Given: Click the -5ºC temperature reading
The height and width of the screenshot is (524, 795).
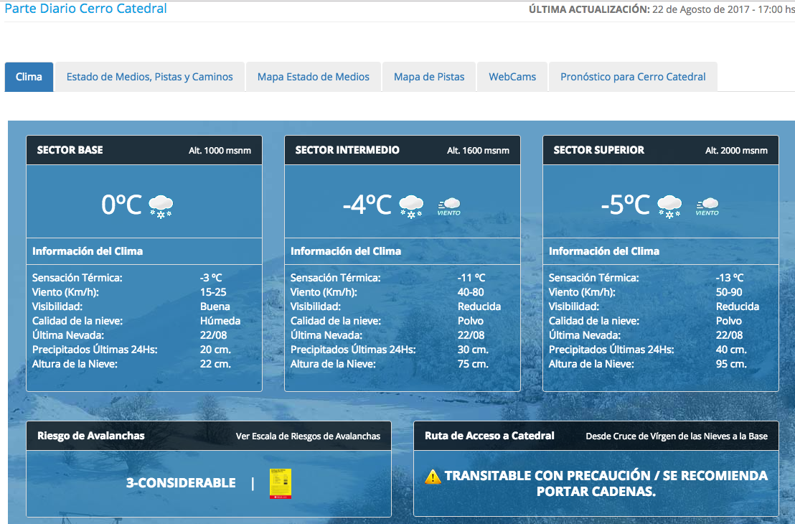Looking at the screenshot, I should click(x=625, y=205).
